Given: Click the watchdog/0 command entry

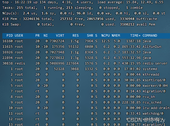Looking at the screenshot, I should pos(153,113).
